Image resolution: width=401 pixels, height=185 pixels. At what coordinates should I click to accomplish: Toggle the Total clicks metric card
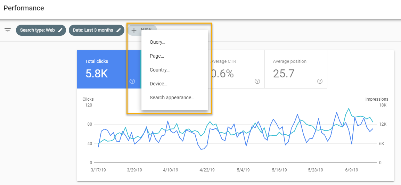[x=109, y=69]
